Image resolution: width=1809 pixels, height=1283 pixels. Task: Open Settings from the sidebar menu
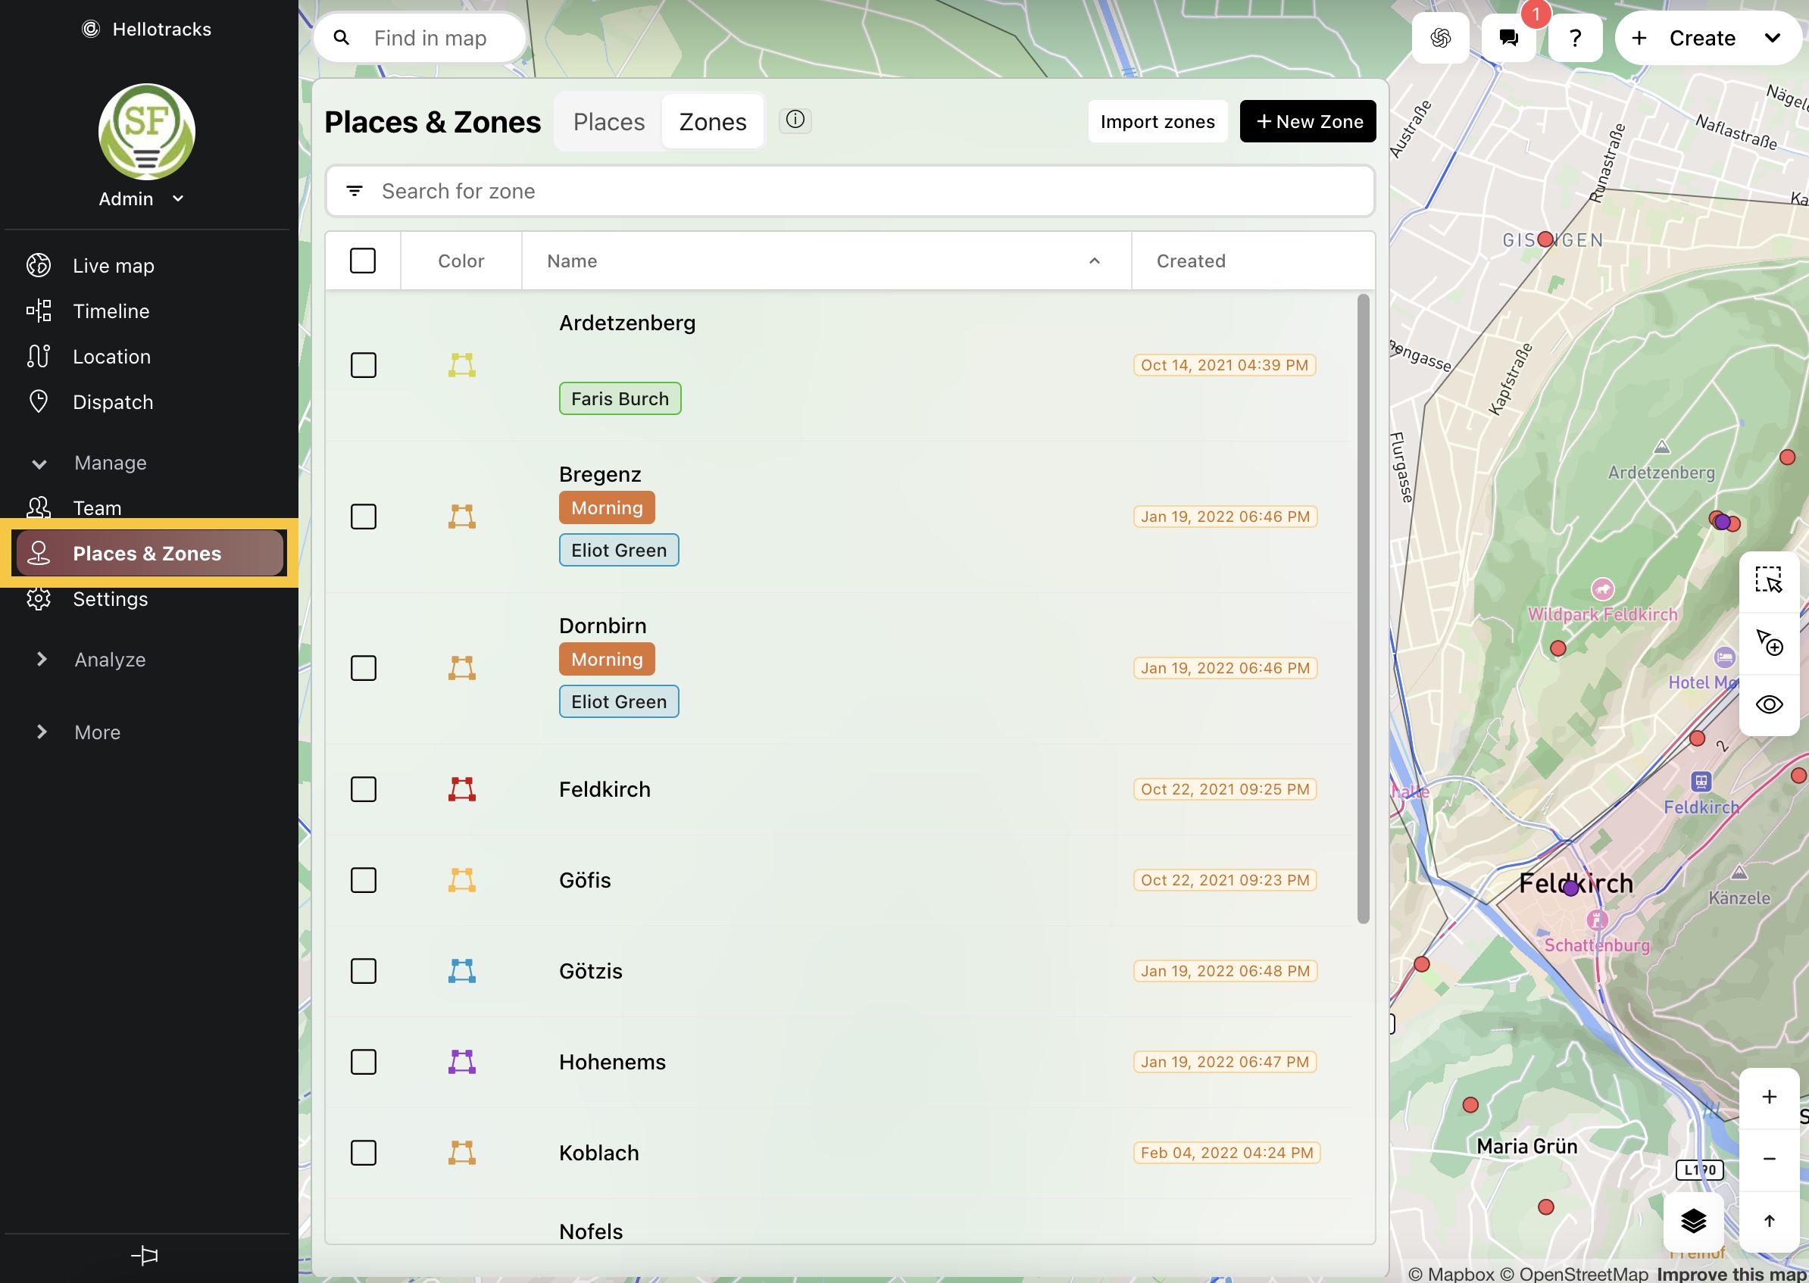point(111,599)
